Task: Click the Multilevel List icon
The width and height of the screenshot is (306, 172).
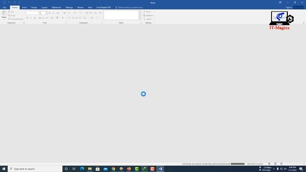Action: (x=81, y=13)
